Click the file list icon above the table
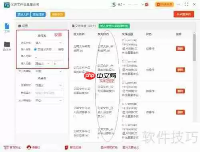200x152 pixels. pyautogui.click(x=73, y=26)
